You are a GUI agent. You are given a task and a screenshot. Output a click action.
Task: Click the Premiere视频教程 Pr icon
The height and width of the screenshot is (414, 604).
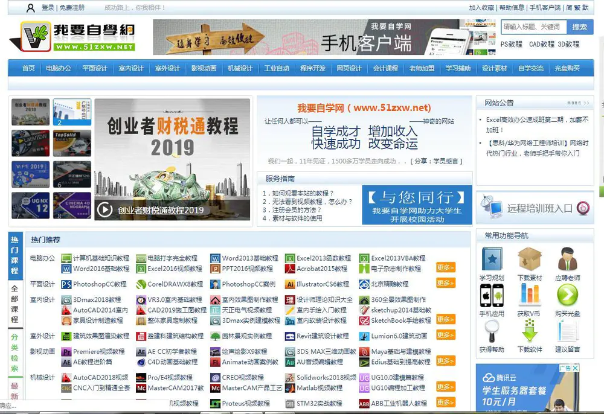66,352
